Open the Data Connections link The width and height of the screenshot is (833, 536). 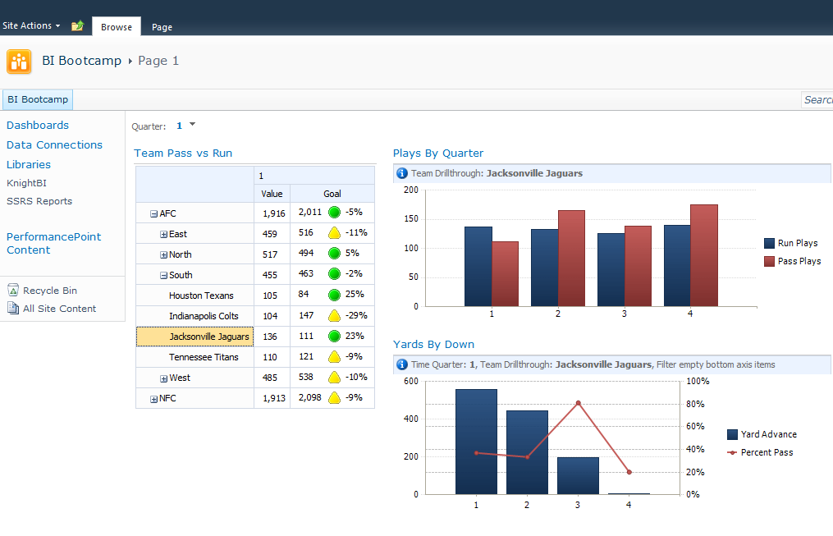[54, 145]
